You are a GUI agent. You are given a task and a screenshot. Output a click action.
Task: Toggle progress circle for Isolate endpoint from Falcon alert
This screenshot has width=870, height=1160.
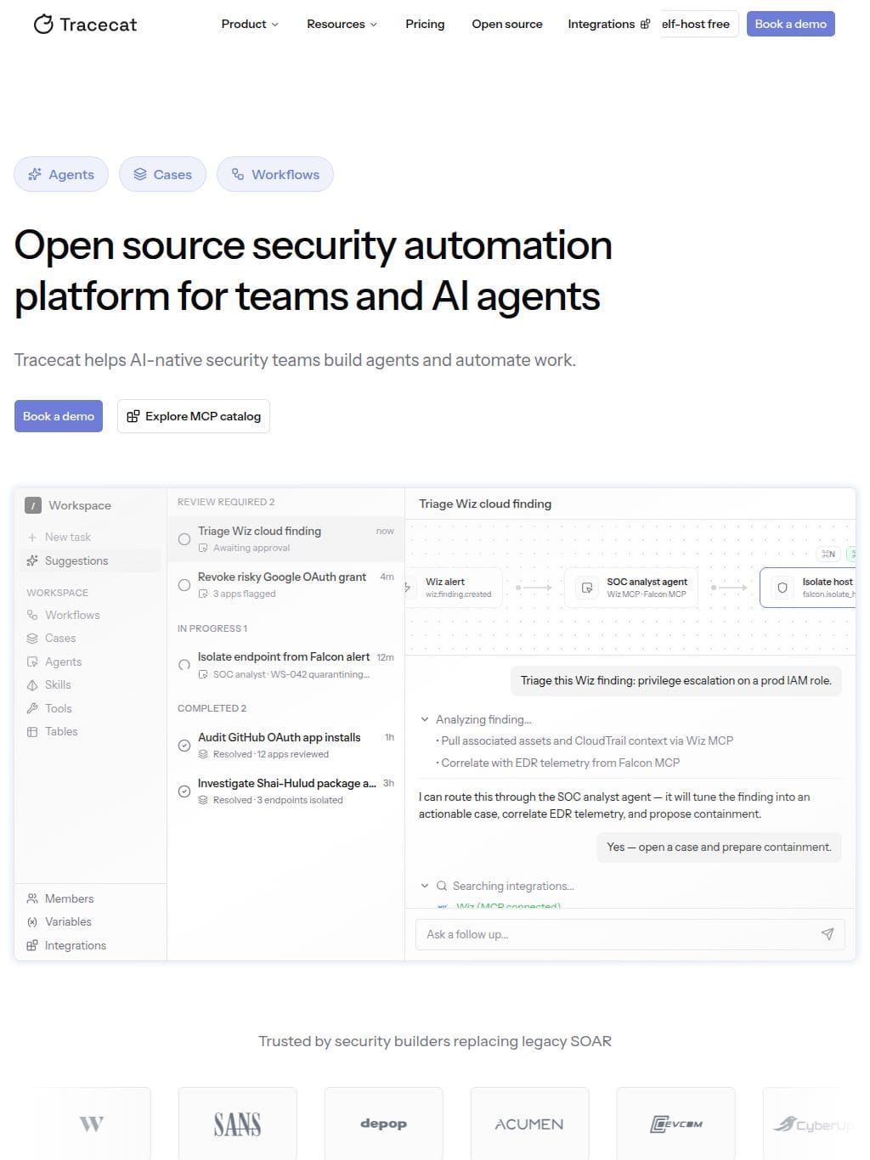point(184,665)
